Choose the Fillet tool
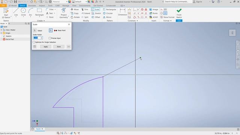The height and width of the screenshot is (135, 240). (50, 9)
